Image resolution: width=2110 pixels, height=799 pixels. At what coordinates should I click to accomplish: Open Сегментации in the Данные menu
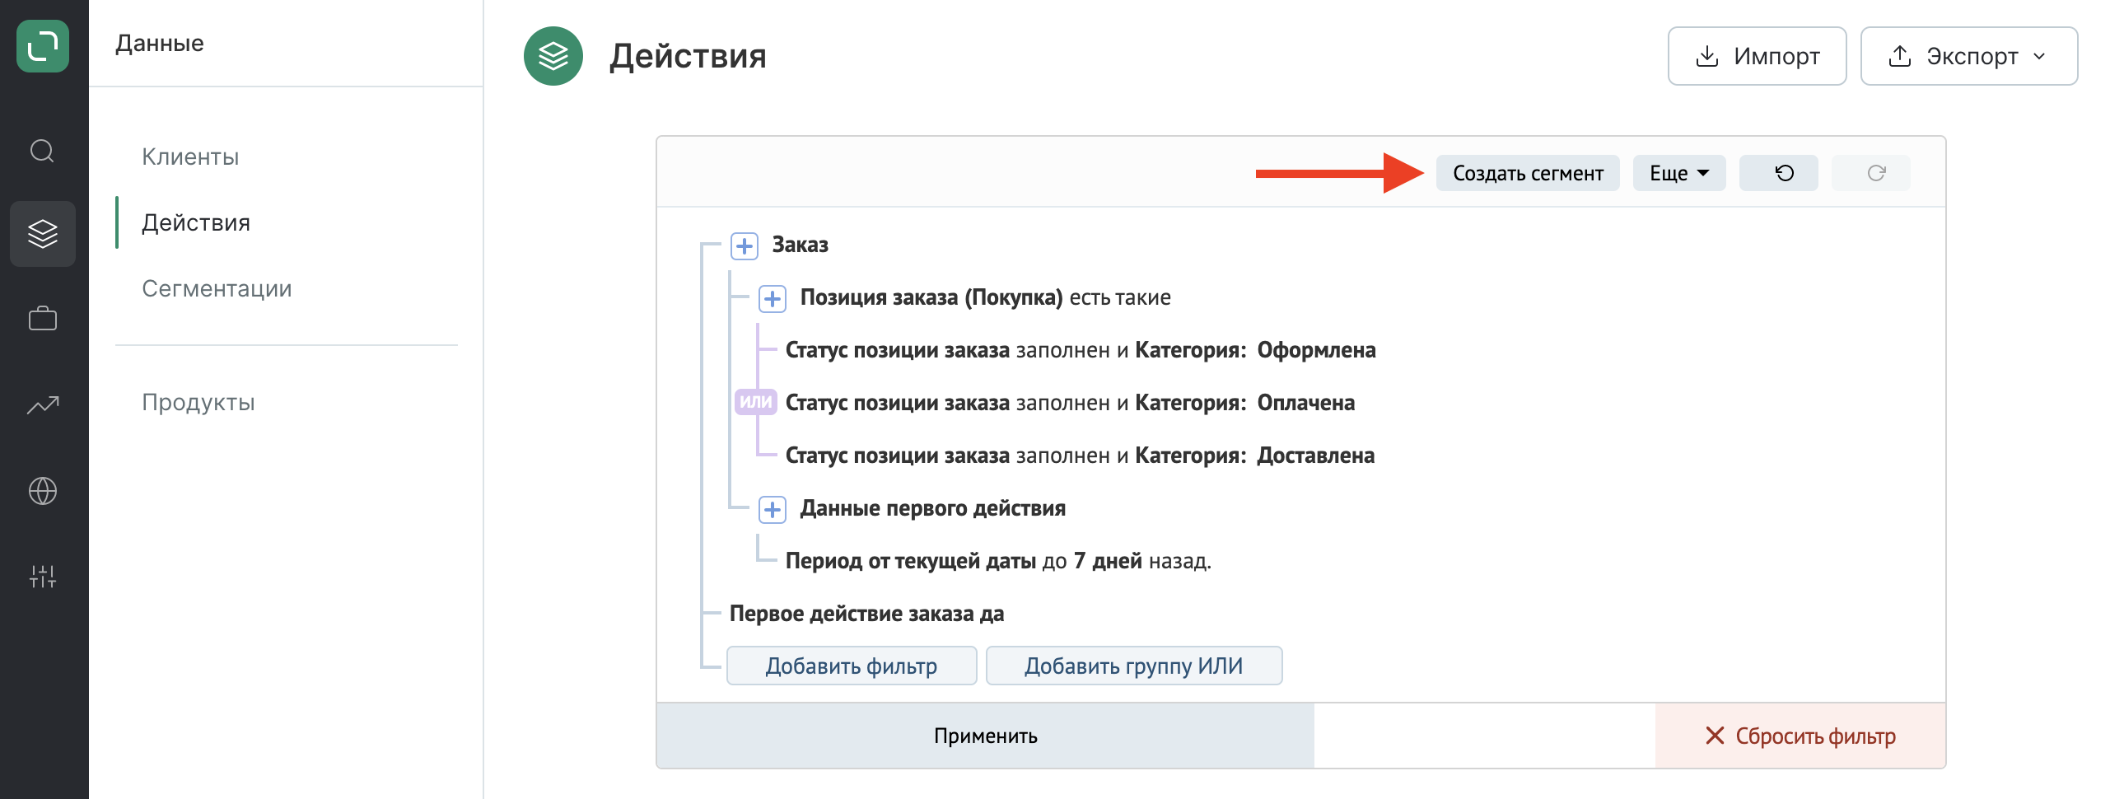pos(217,288)
